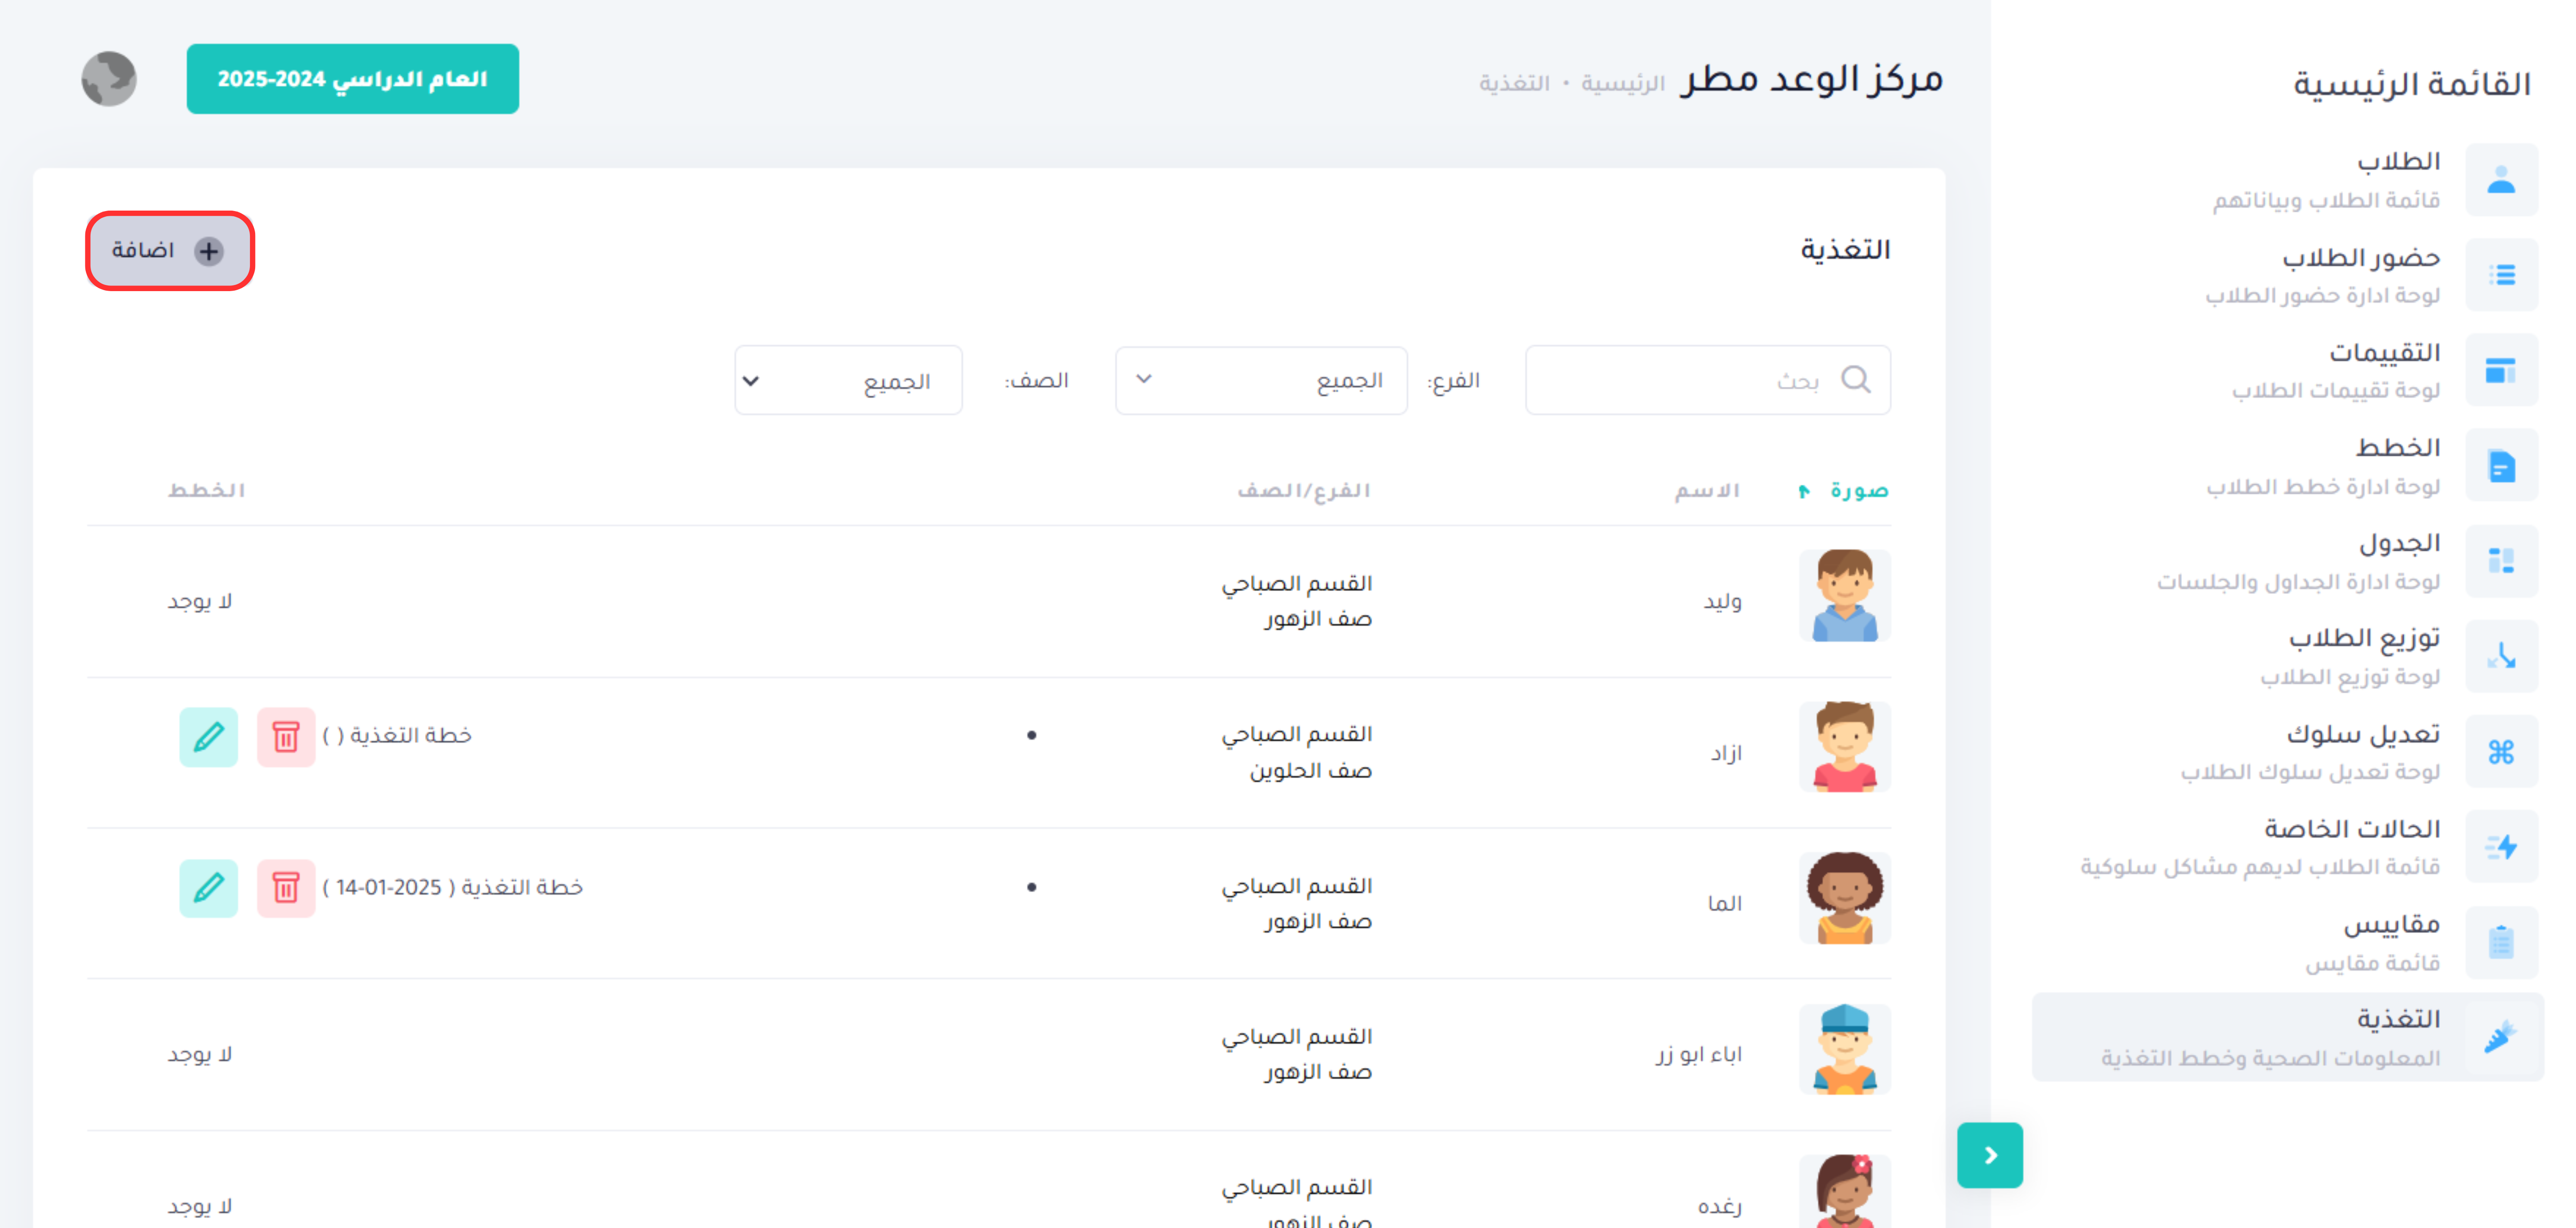Open the user avatar in header

(109, 79)
